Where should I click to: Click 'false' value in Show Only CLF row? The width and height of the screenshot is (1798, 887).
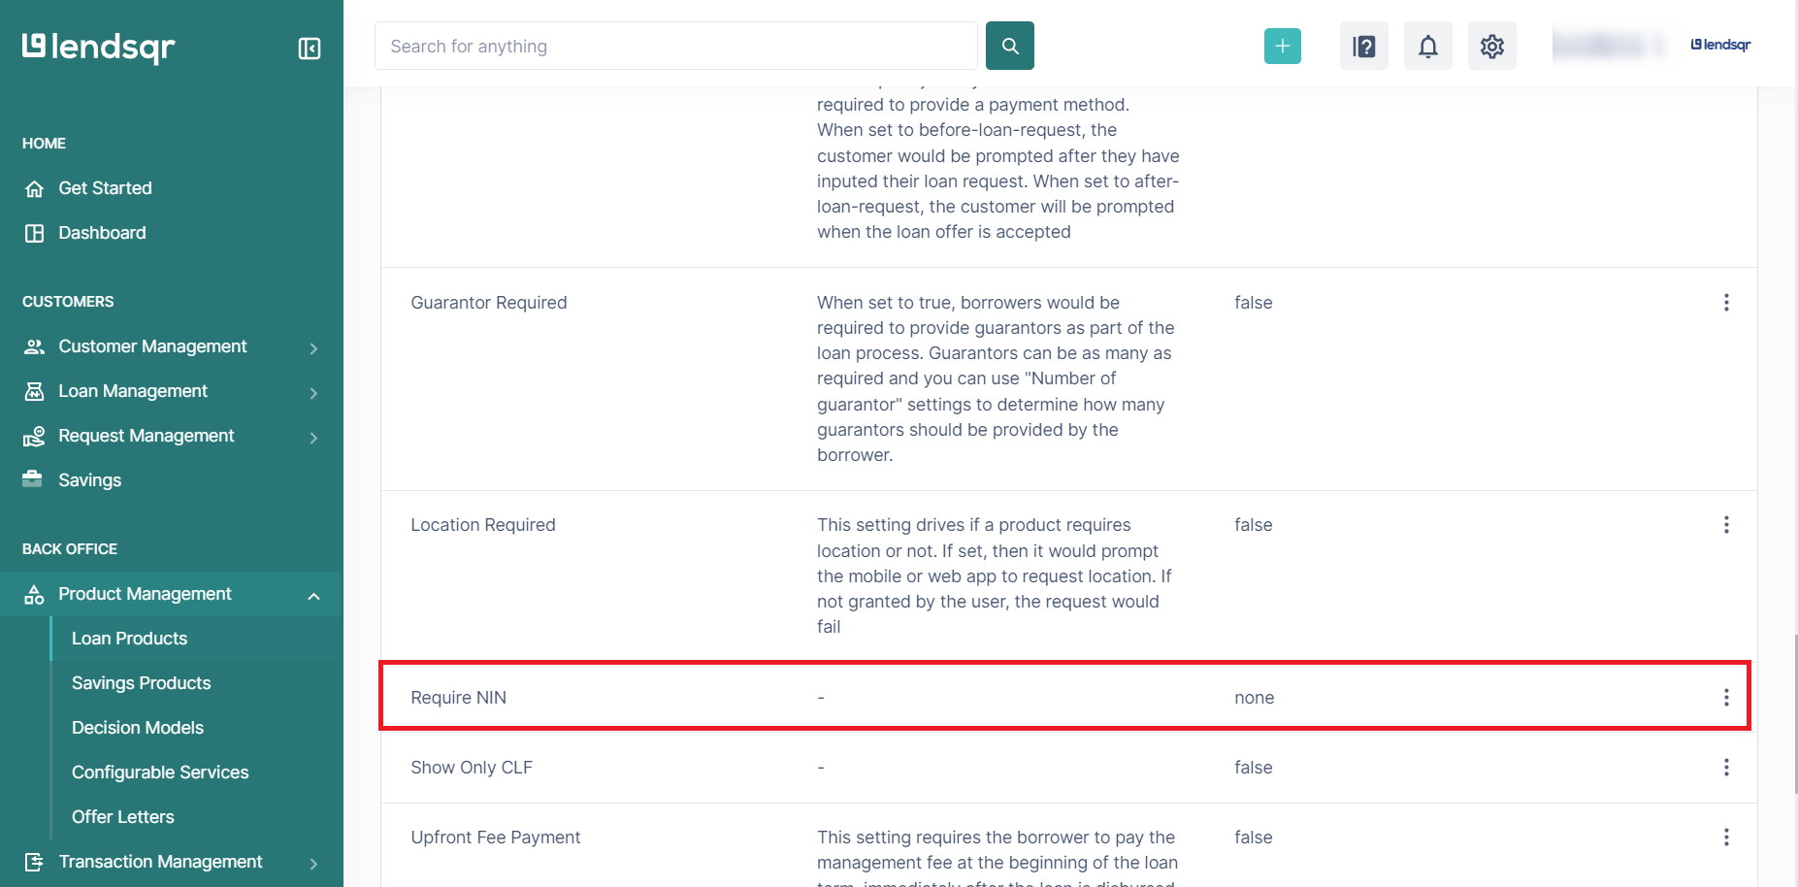pyautogui.click(x=1253, y=768)
